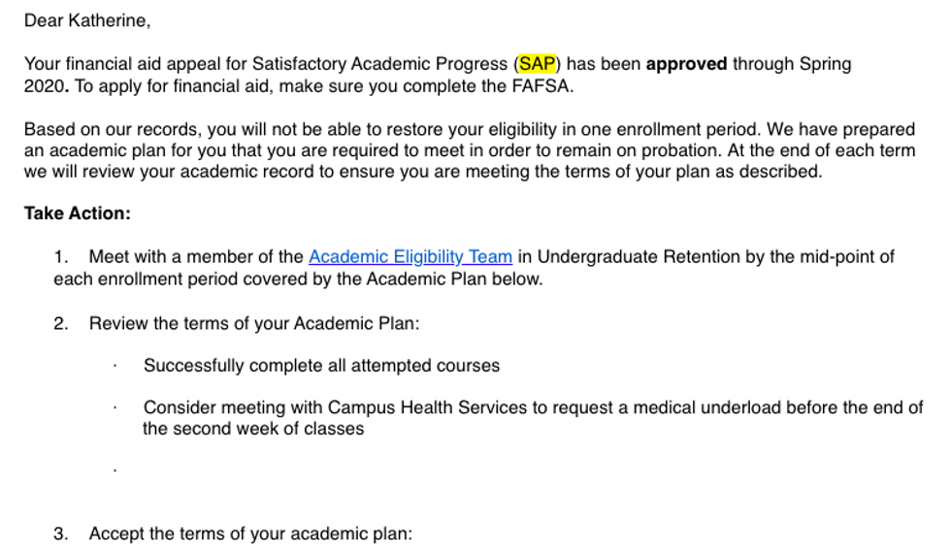Click the bold "Take Action:" heading
Viewport: 951px width, 554px height.
(78, 213)
